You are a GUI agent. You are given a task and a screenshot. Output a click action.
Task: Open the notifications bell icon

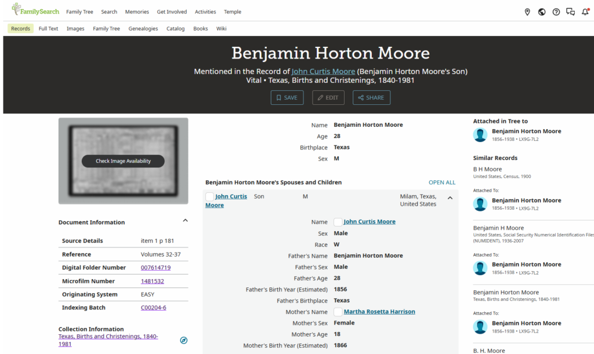pos(585,12)
